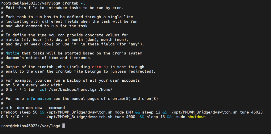Click the yellow "shutdown" command word
Screen dimensions: 271x134
pos(196,117)
